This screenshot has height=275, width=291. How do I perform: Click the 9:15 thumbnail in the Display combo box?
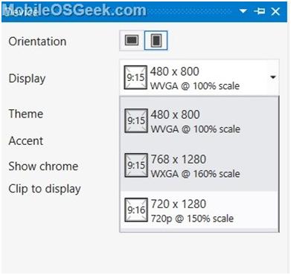[x=135, y=77]
